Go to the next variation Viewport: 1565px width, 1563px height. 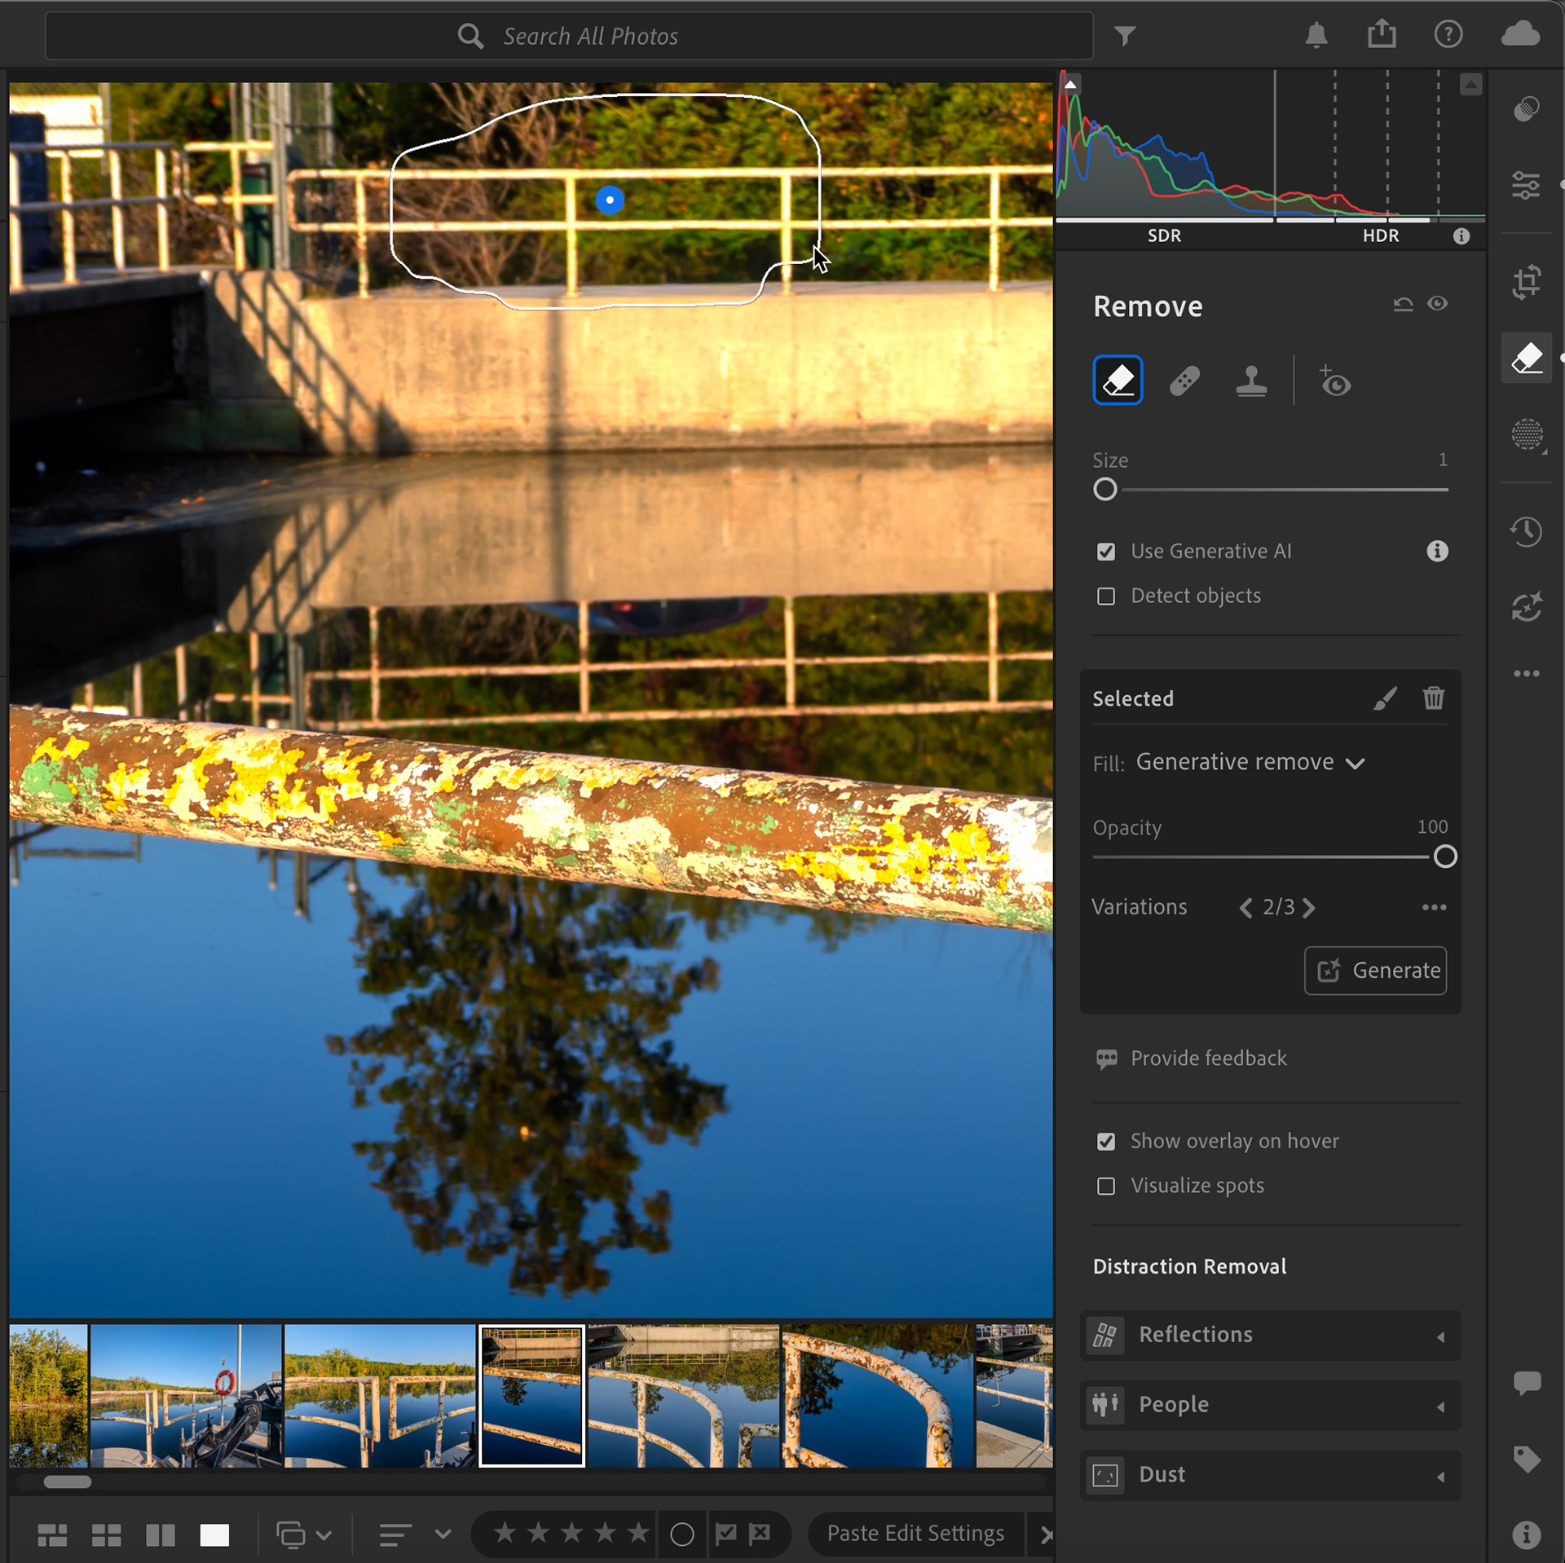1309,907
